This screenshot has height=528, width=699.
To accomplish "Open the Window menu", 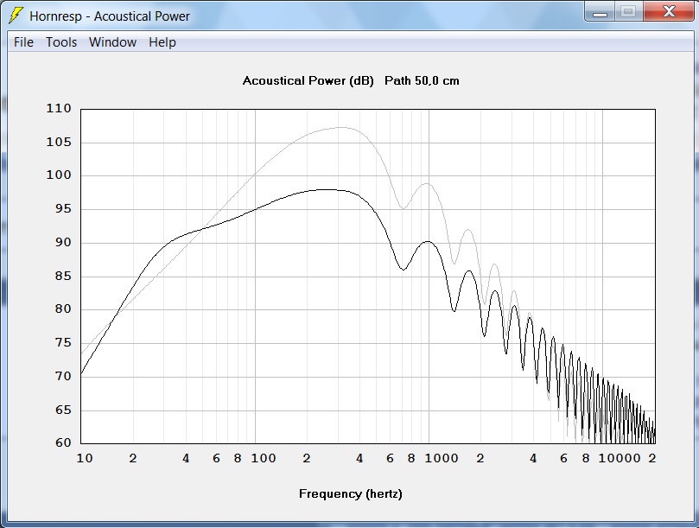I will (x=113, y=42).
